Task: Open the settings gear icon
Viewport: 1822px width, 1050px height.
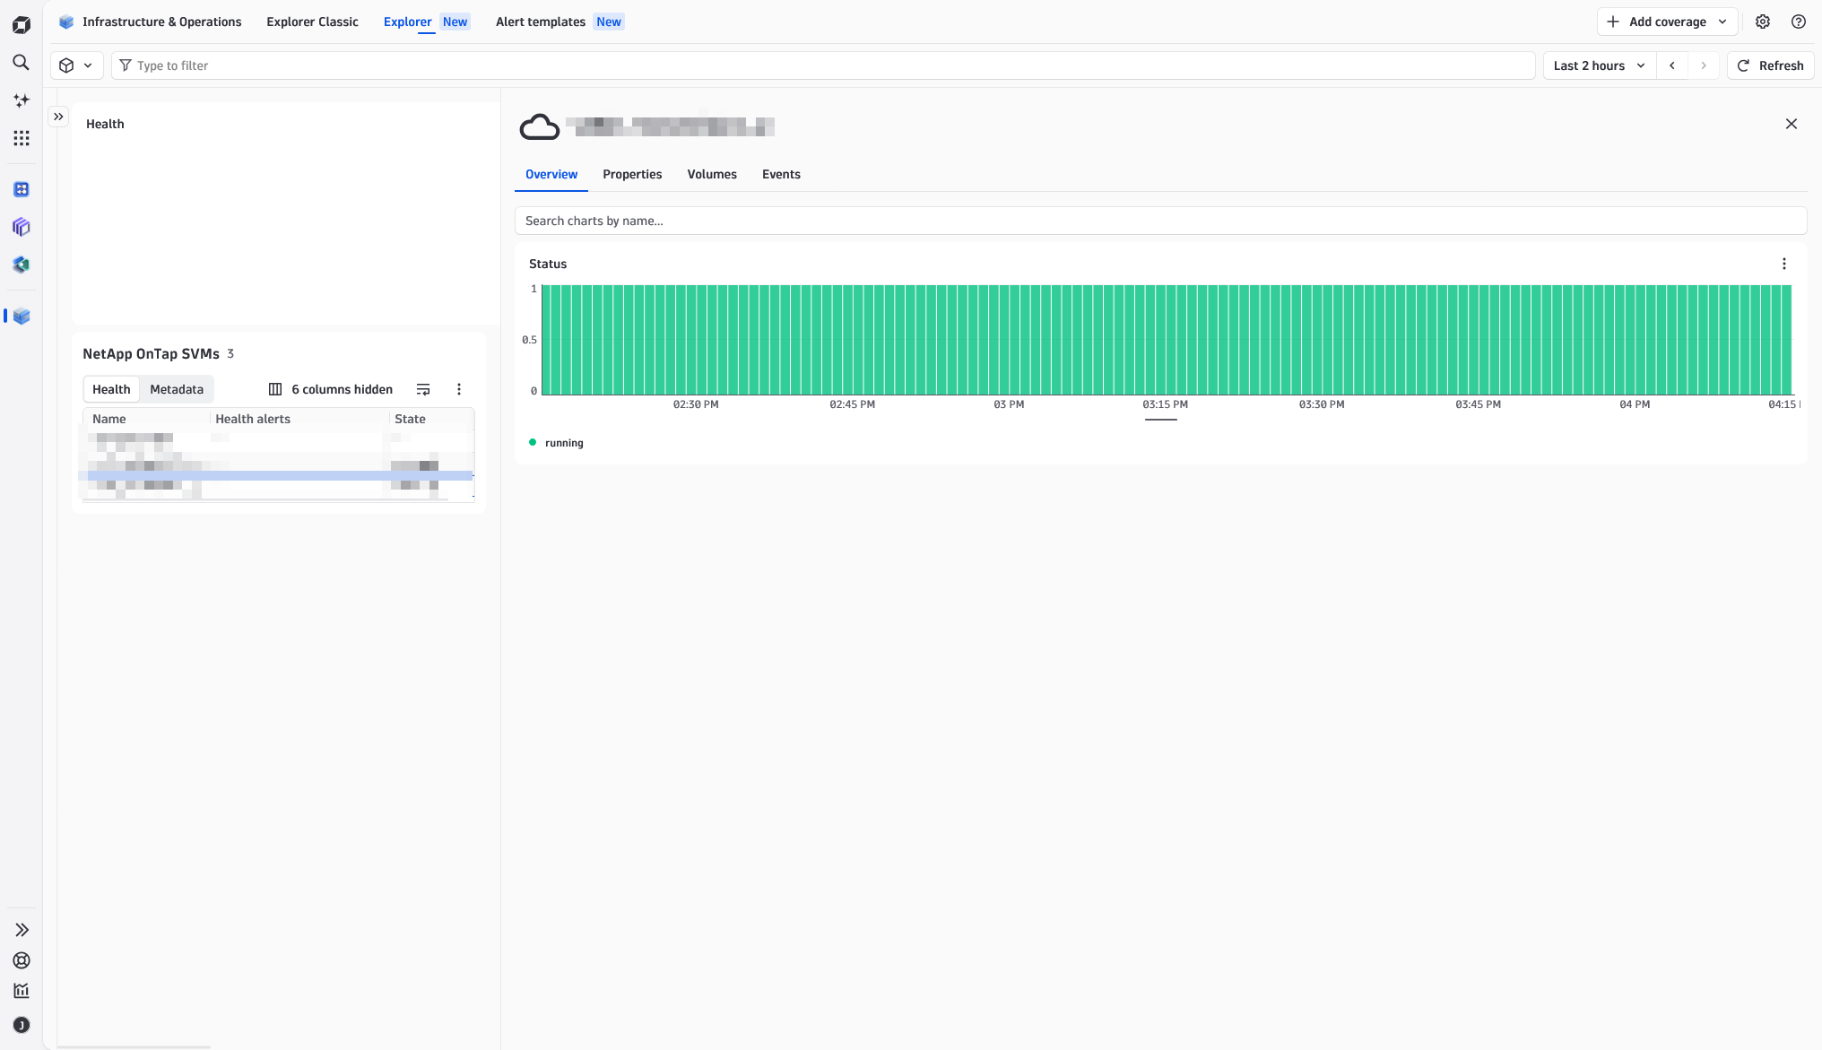Action: click(x=1763, y=22)
